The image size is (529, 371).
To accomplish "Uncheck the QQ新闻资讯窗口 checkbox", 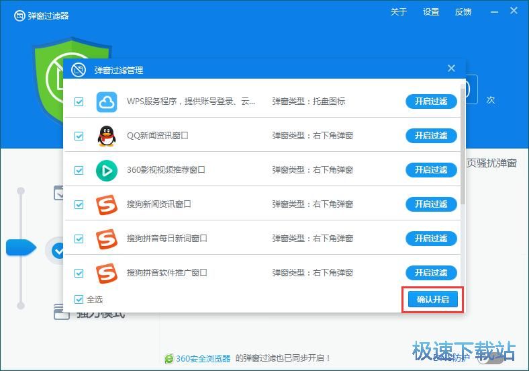I will click(x=79, y=136).
